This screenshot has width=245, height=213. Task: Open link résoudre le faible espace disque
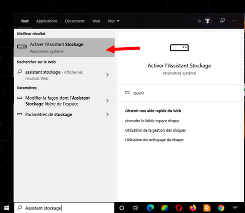[152, 121]
